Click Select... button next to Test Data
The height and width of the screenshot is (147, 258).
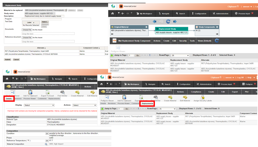pos(45,22)
